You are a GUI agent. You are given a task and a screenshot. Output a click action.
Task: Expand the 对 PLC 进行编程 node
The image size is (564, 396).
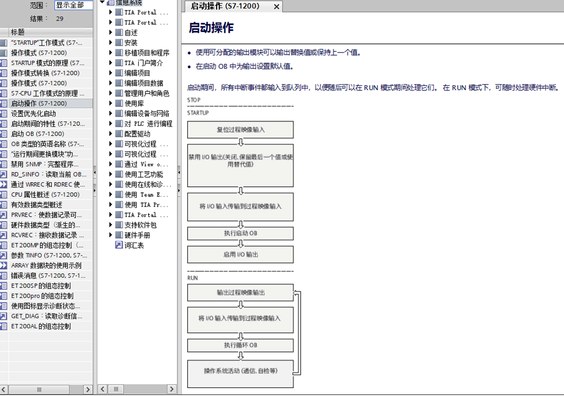coord(111,124)
